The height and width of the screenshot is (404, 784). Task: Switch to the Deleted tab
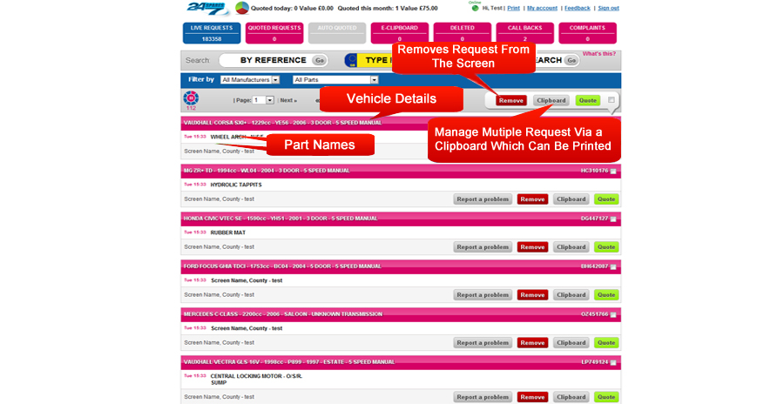coord(462,33)
